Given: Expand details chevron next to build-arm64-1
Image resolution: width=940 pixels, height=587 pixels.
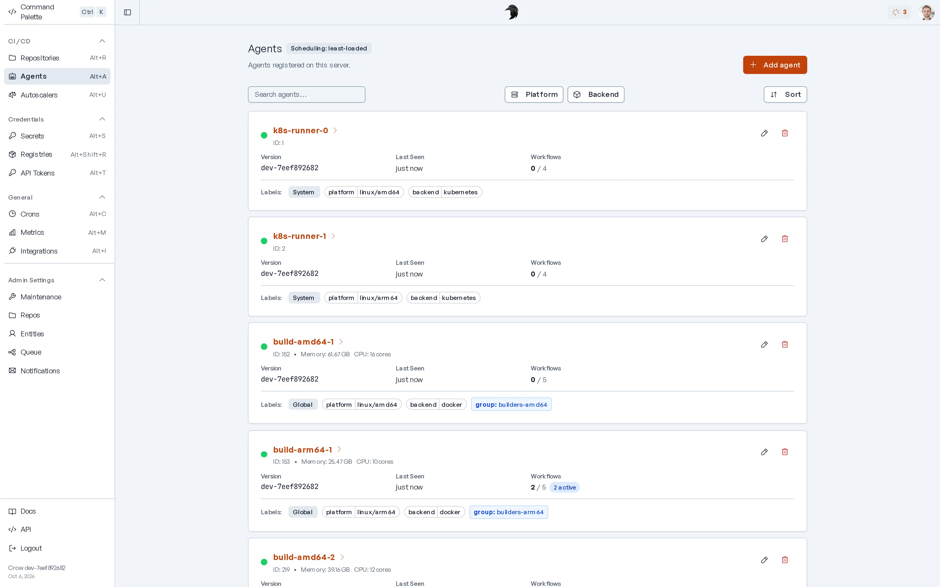Looking at the screenshot, I should pyautogui.click(x=339, y=449).
